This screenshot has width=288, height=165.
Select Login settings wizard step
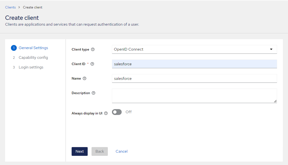(31, 67)
